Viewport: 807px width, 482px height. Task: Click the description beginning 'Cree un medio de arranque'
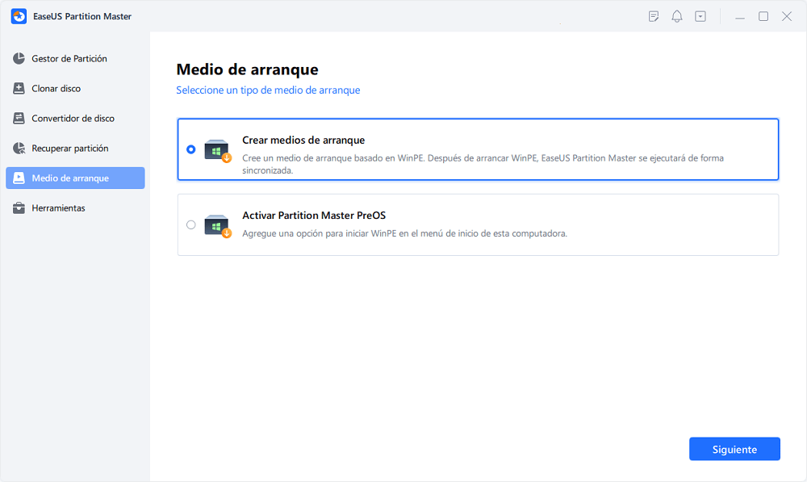483,164
